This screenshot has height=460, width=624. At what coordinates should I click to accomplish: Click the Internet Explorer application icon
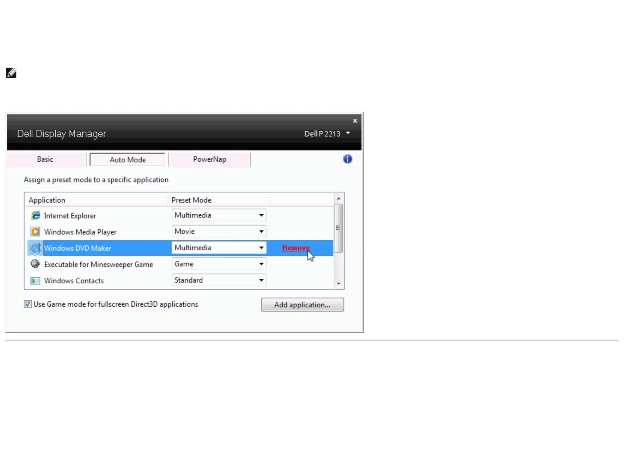[36, 215]
